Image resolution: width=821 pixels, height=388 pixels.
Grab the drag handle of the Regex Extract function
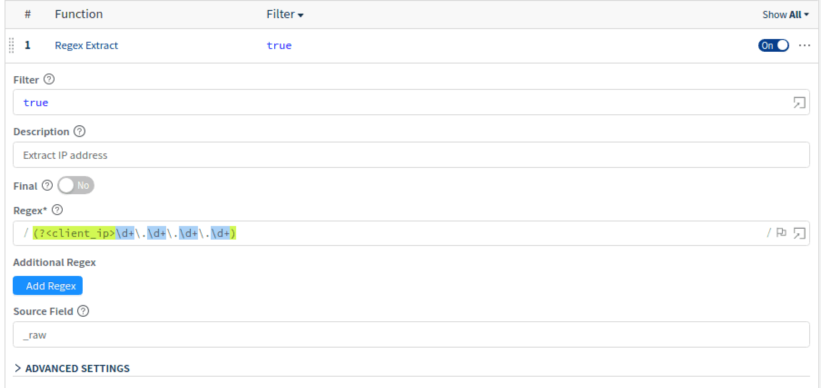tap(11, 45)
